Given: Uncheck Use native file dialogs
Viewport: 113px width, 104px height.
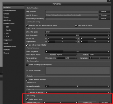Looking at the screenshot, I should [76, 25].
